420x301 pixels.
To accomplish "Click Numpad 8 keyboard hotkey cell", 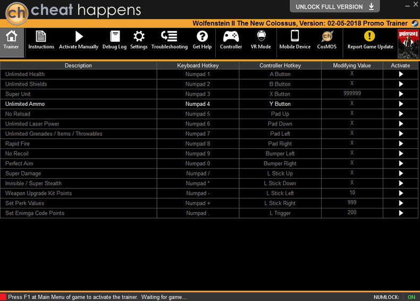I will tap(198, 144).
